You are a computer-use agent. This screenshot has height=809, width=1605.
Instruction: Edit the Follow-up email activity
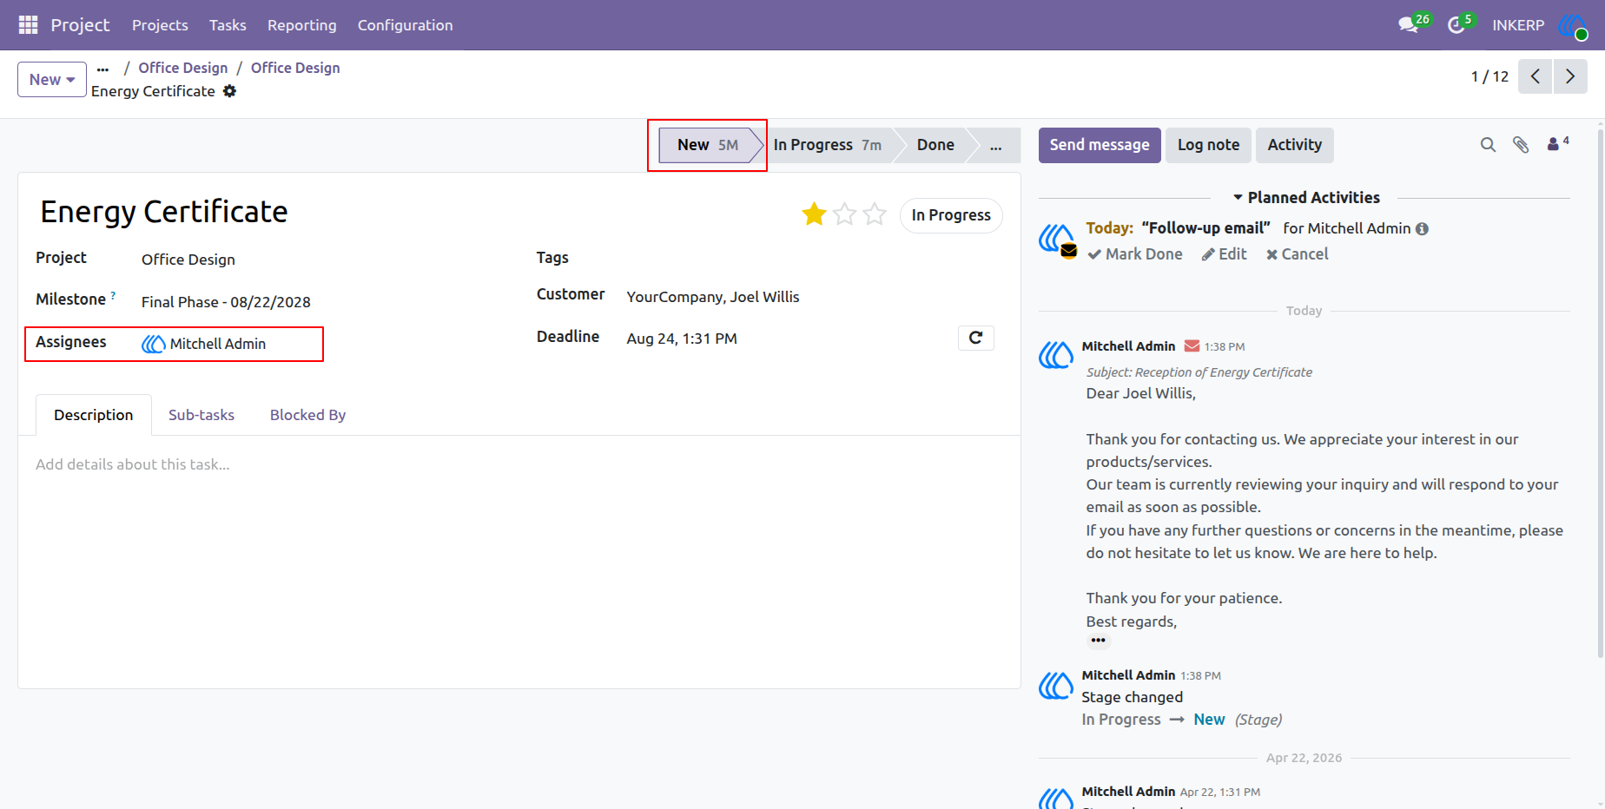(x=1225, y=254)
